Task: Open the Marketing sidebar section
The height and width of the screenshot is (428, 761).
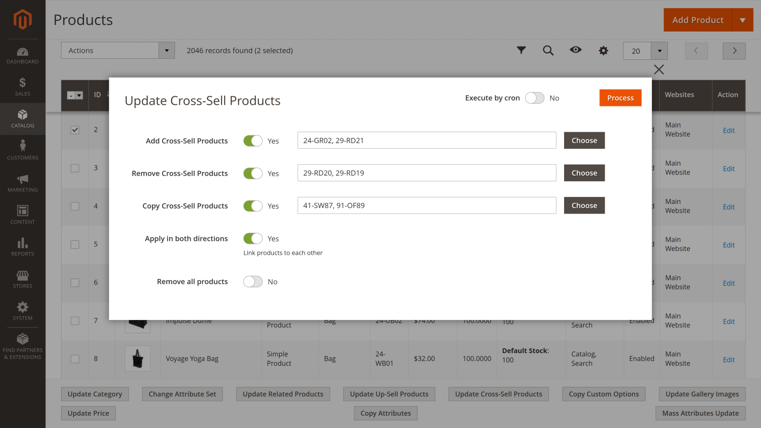Action: coord(22,182)
